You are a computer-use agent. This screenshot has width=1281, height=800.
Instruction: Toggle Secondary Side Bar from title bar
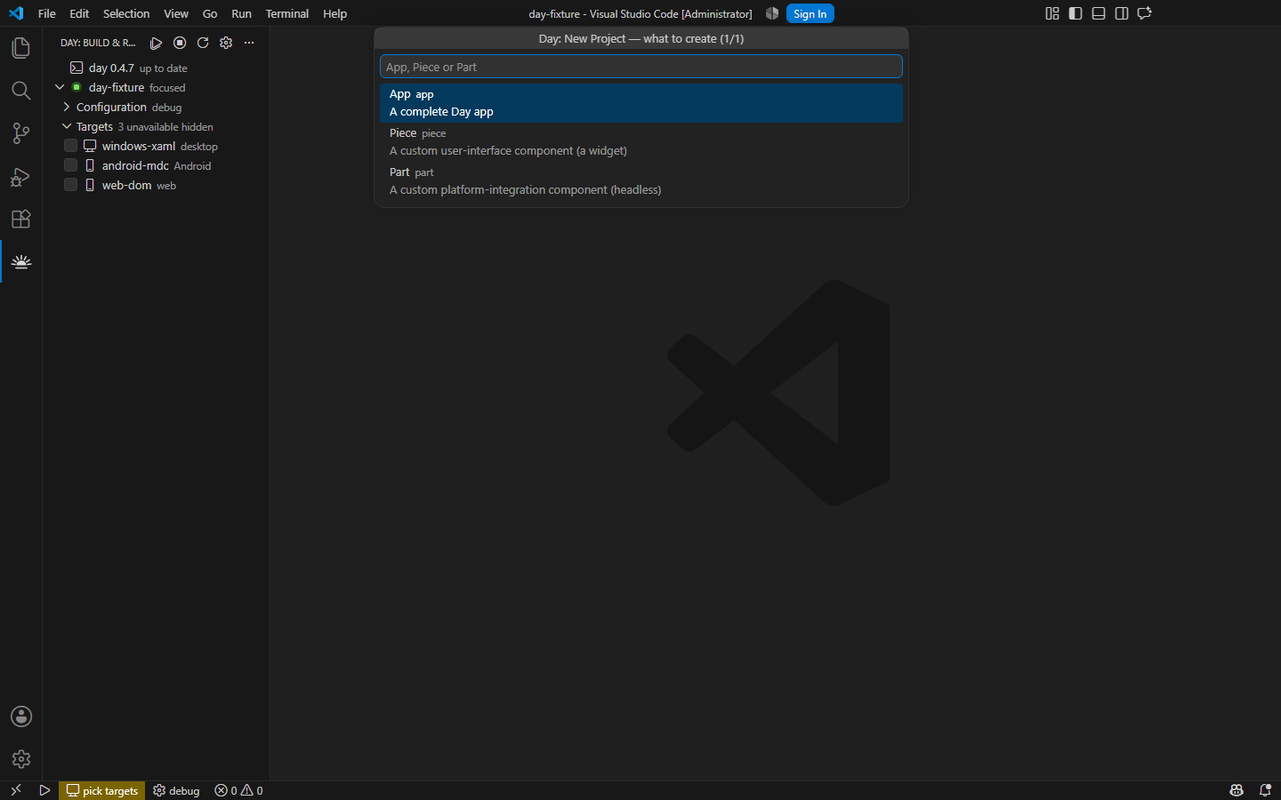1122,13
